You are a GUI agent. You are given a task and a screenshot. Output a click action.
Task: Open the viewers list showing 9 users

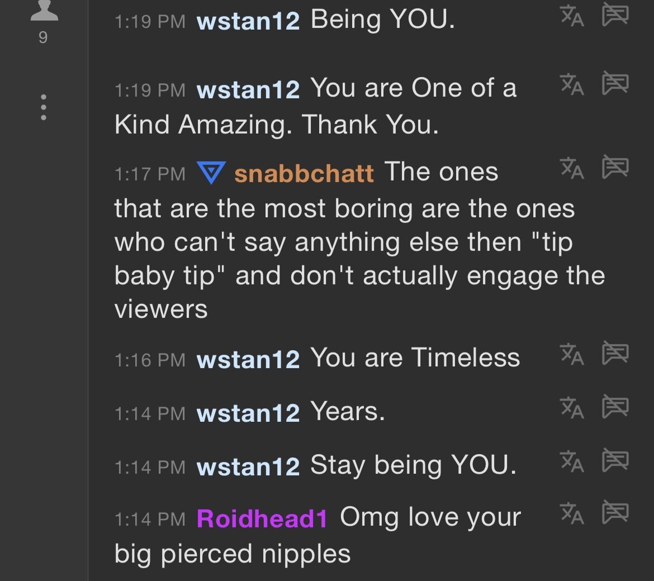pos(44,22)
